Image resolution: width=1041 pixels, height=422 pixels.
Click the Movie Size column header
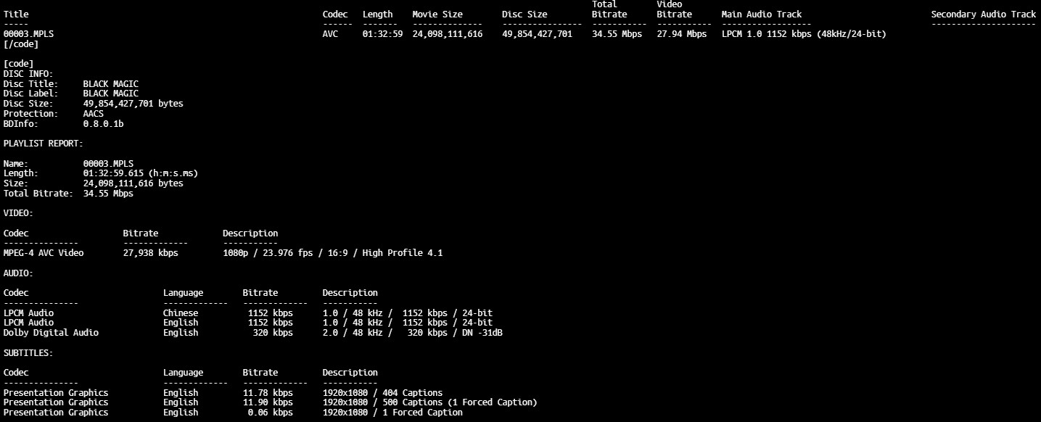click(x=447, y=15)
